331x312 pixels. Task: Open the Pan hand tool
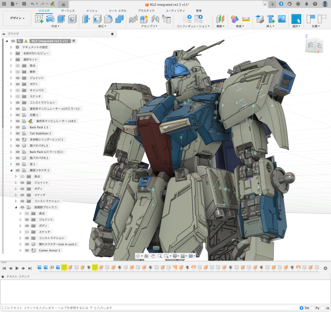pos(153,256)
